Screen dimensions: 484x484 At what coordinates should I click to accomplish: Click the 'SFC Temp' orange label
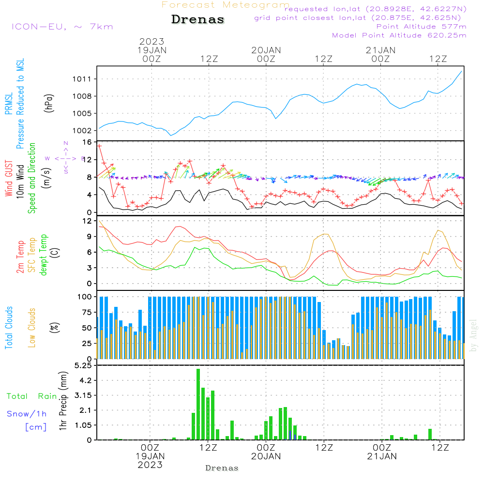click(32, 255)
